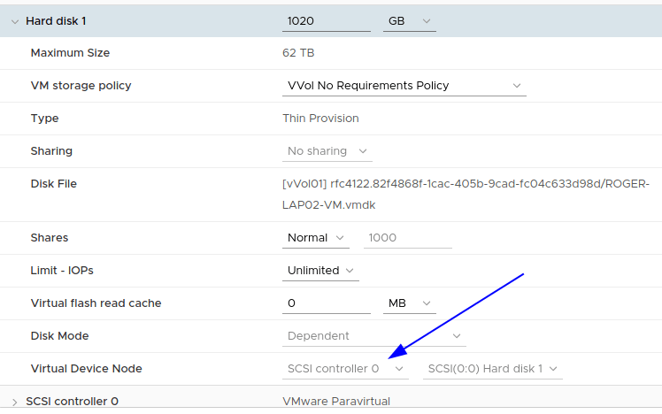This screenshot has height=414, width=662.
Task: Click the Virtual flash read cache value field
Action: 326,303
